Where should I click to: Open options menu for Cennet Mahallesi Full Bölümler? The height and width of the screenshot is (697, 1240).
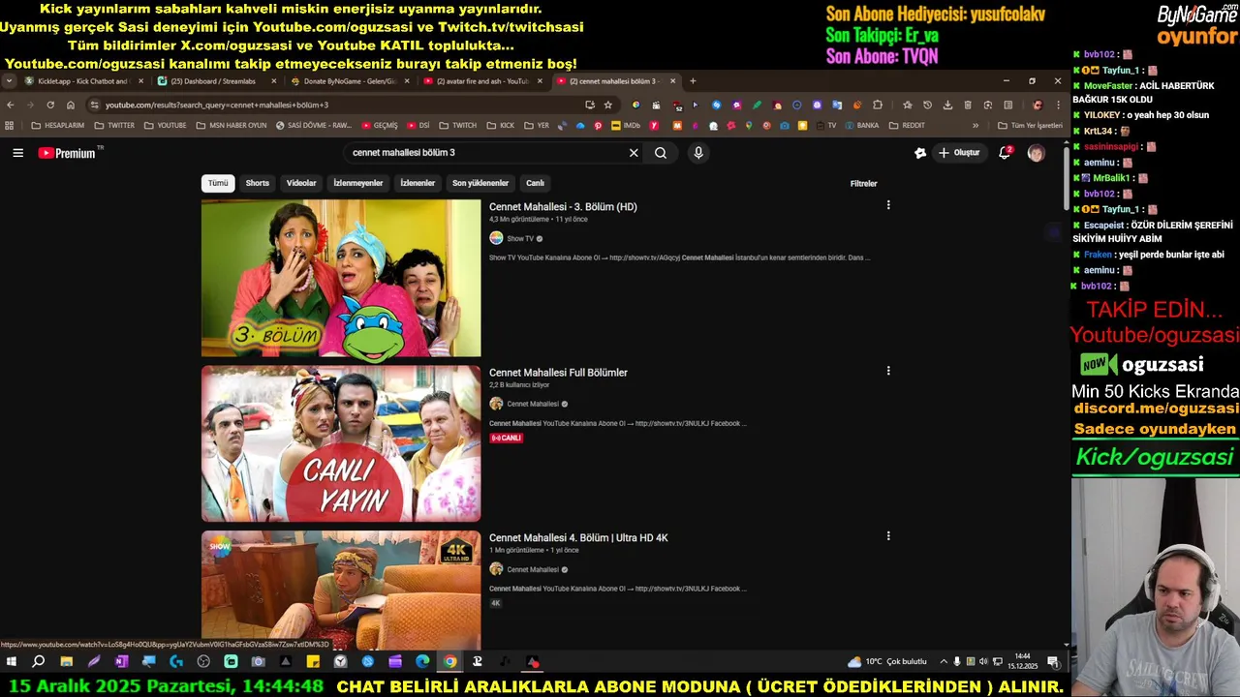(x=888, y=371)
